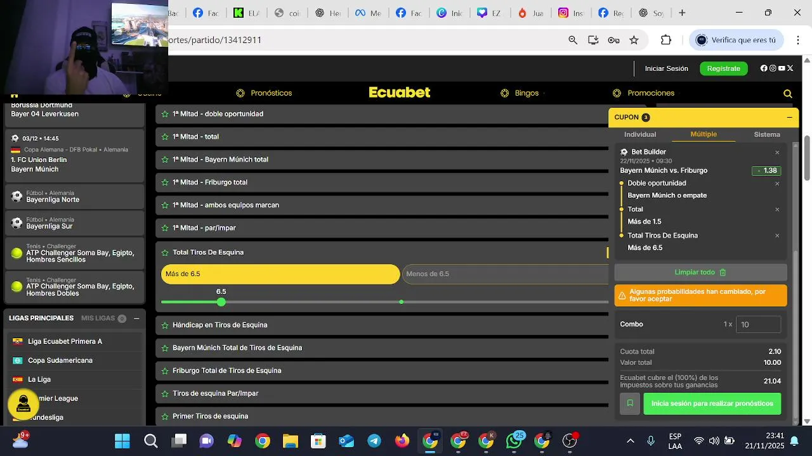Click the Iniciar Sesión link
812x456 pixels.
[x=666, y=68]
